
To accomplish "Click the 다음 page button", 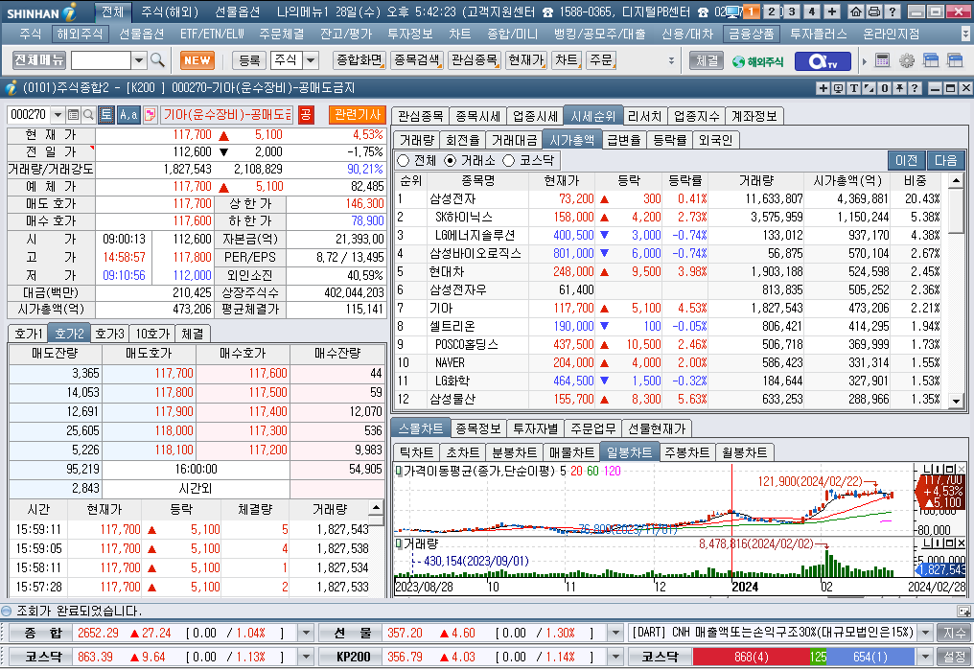I will coord(946,161).
